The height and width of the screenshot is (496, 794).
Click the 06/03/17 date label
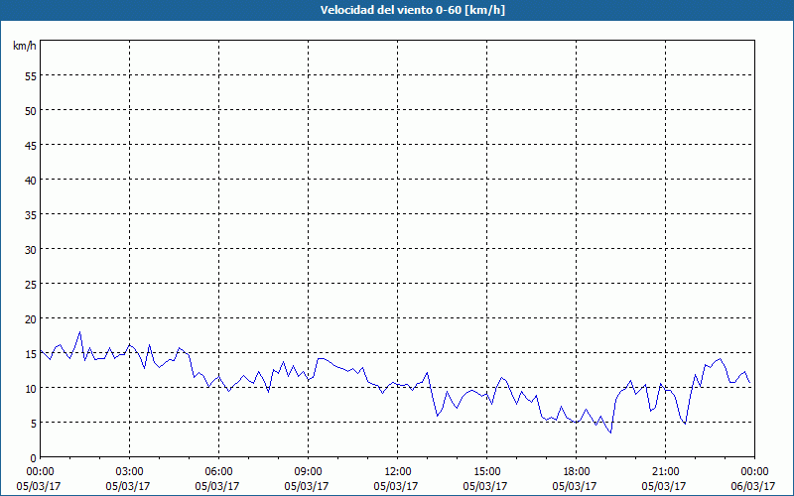tap(753, 486)
